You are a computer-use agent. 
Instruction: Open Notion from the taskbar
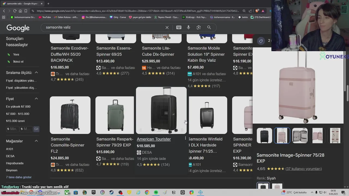click(x=174, y=192)
